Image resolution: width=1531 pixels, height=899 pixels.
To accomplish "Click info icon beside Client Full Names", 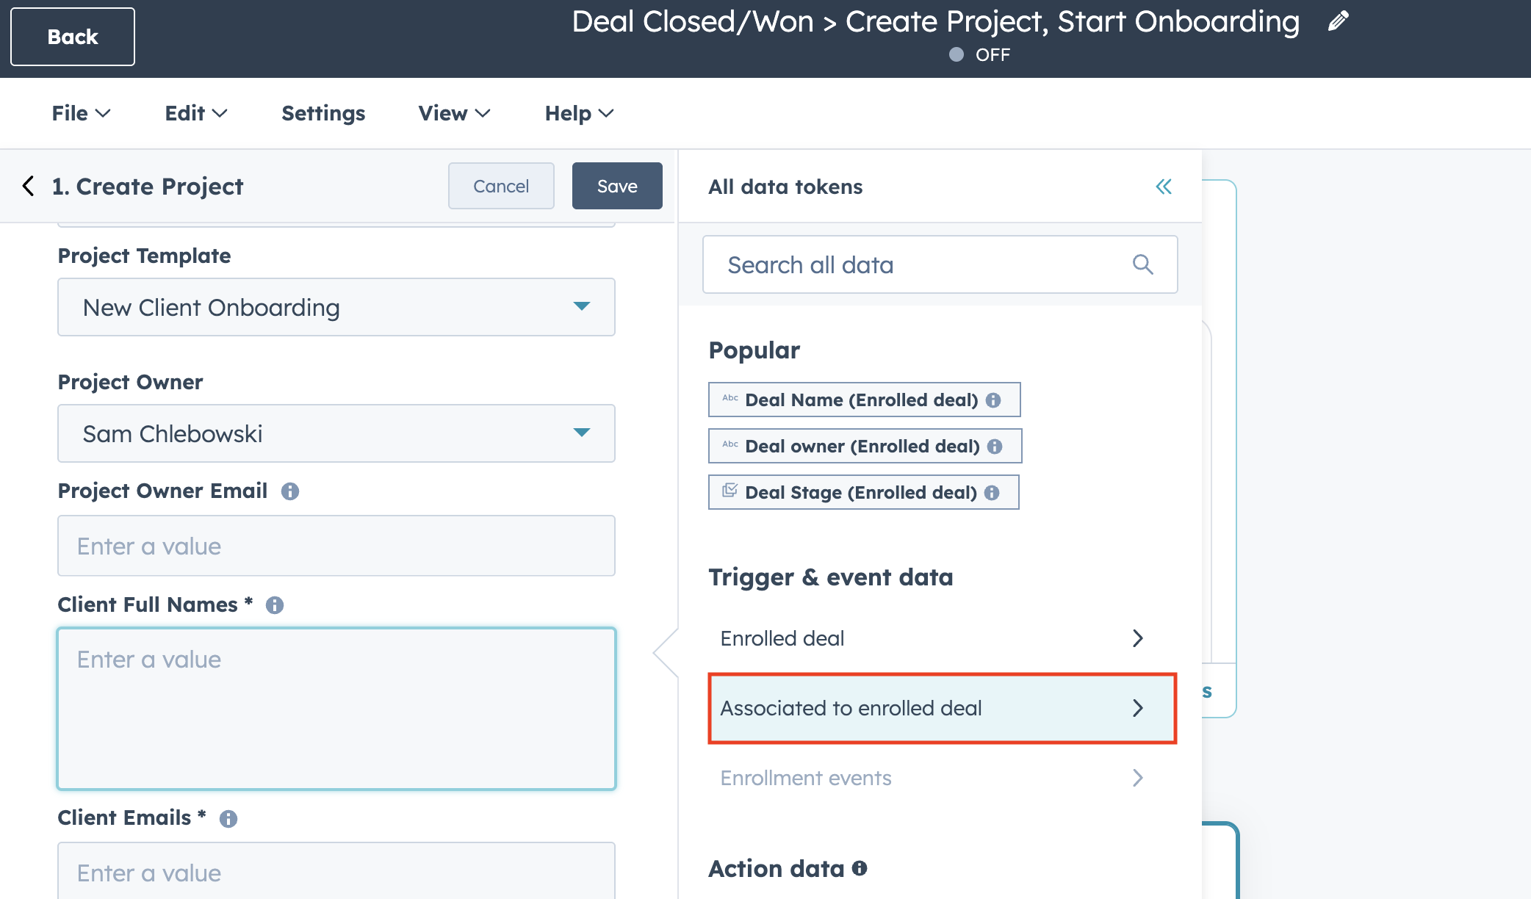I will click(x=275, y=605).
